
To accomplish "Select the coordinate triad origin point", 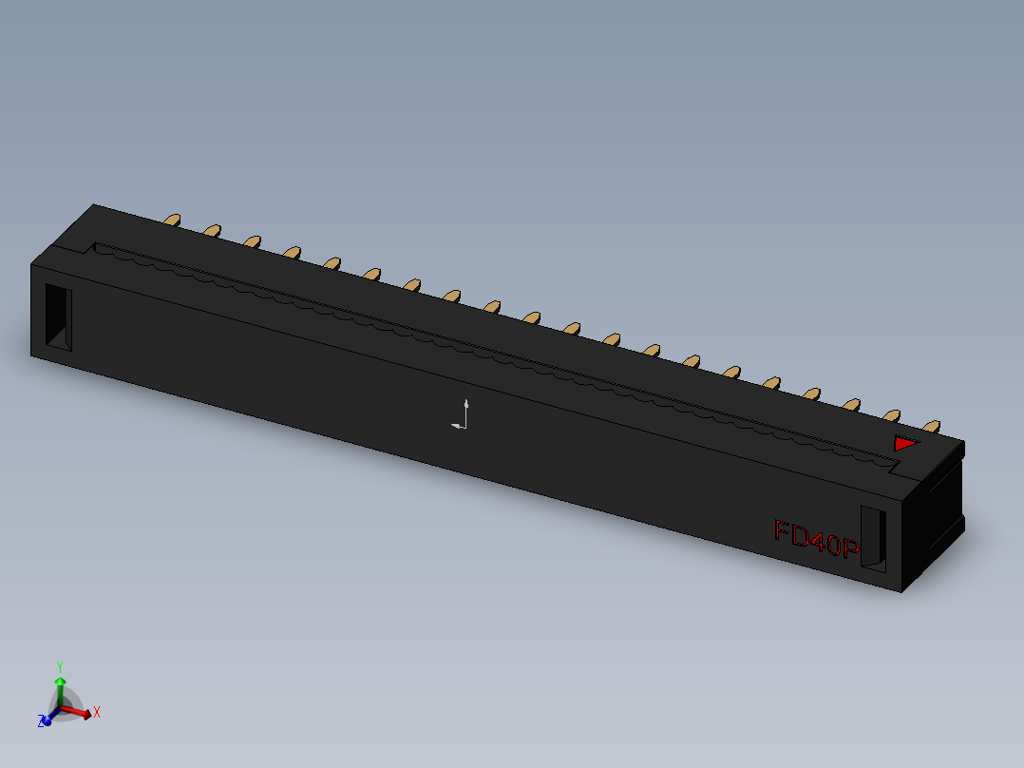I will click(62, 708).
